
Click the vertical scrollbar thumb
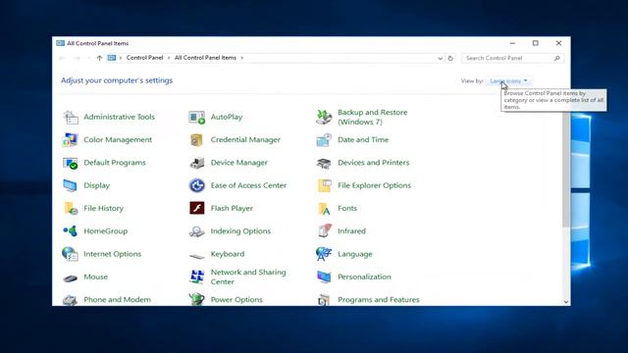point(566,170)
